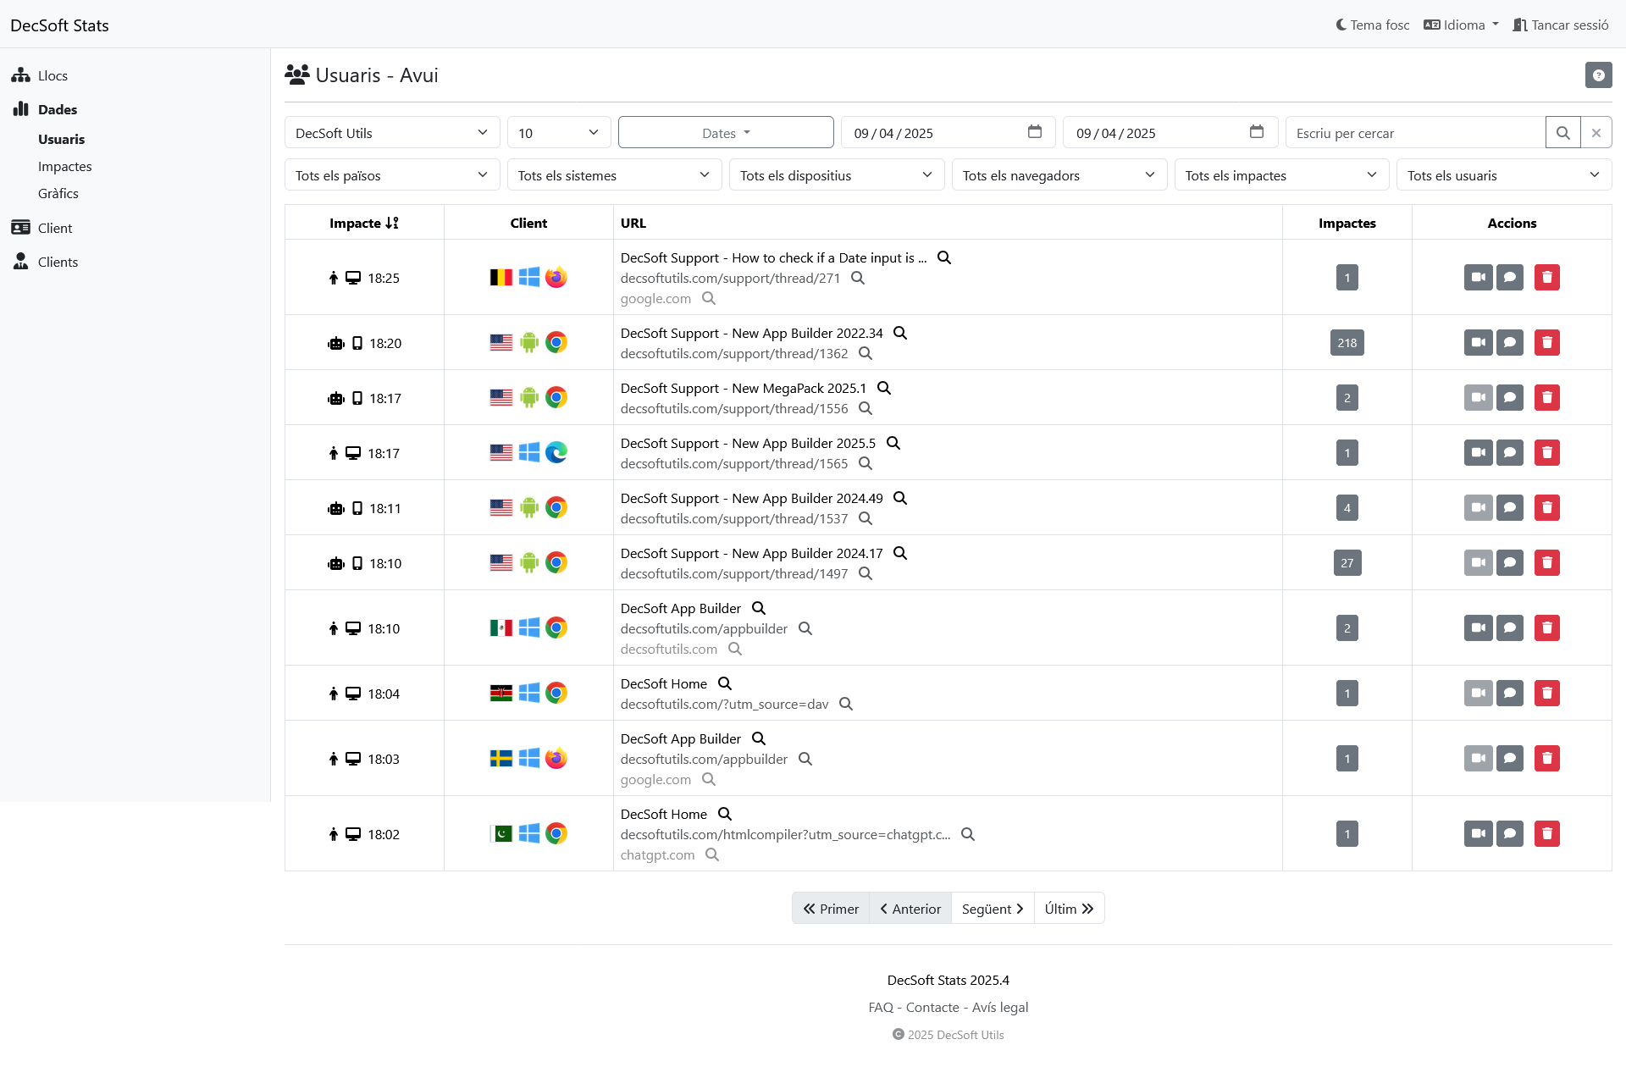
Task: Click inside the Escriu per cercar search field
Action: [1414, 132]
